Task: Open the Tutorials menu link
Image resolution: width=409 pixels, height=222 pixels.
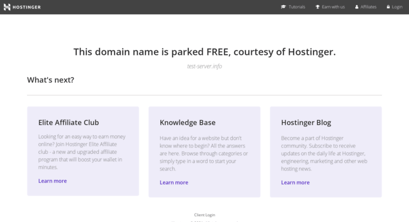Action: [x=296, y=7]
